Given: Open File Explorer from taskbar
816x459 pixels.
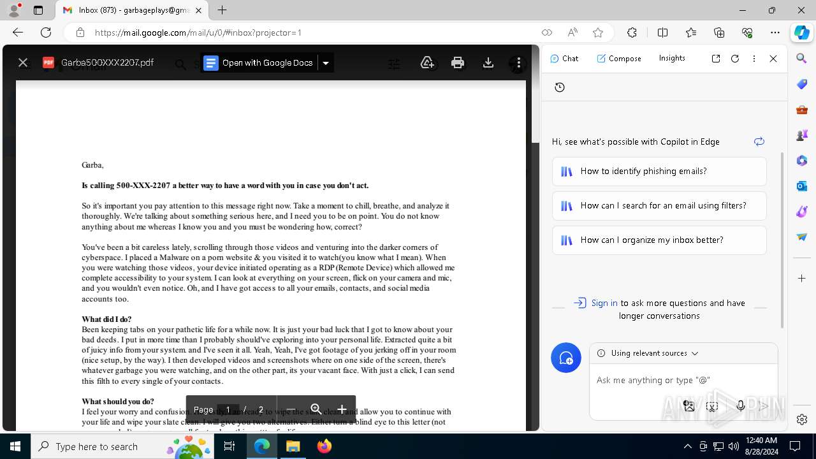Looking at the screenshot, I should tap(293, 446).
